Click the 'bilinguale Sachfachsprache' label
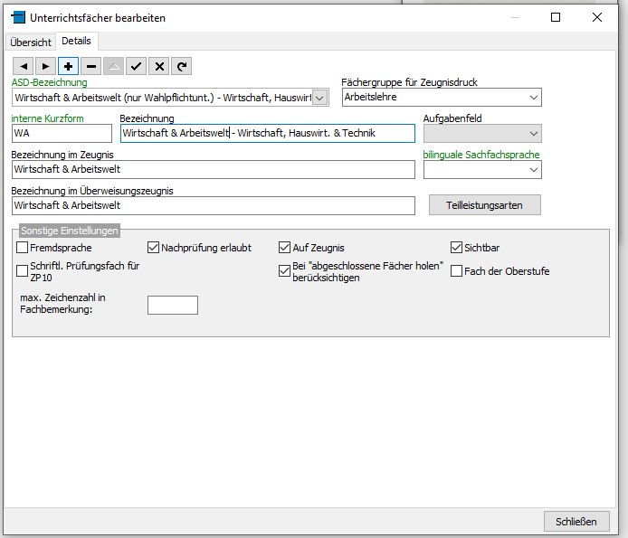This screenshot has height=538, width=628. point(481,155)
